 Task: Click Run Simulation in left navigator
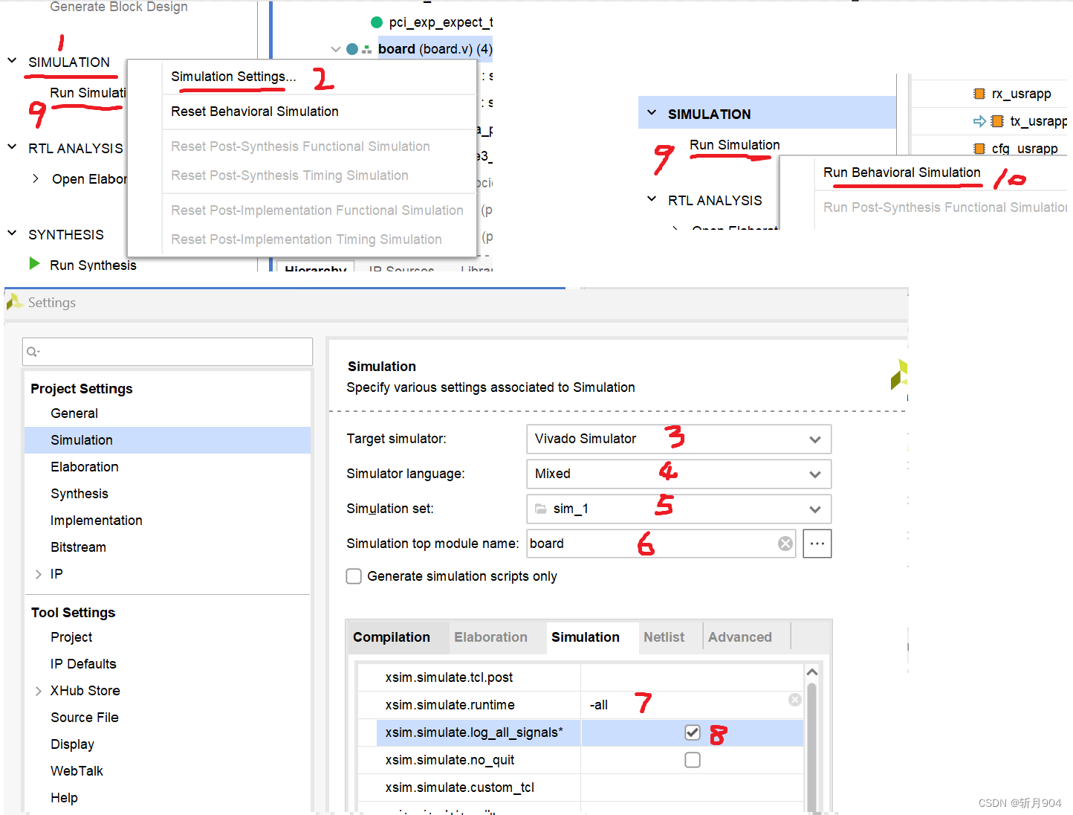click(88, 93)
